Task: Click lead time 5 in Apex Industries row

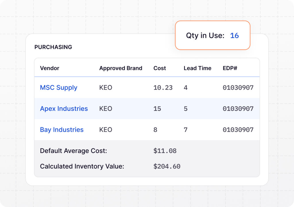Action: point(185,109)
